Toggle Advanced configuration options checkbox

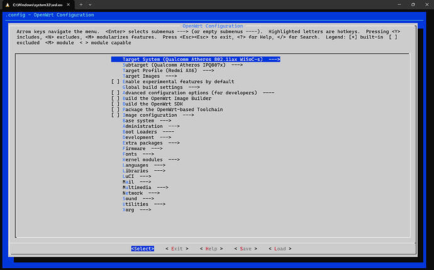coord(116,93)
